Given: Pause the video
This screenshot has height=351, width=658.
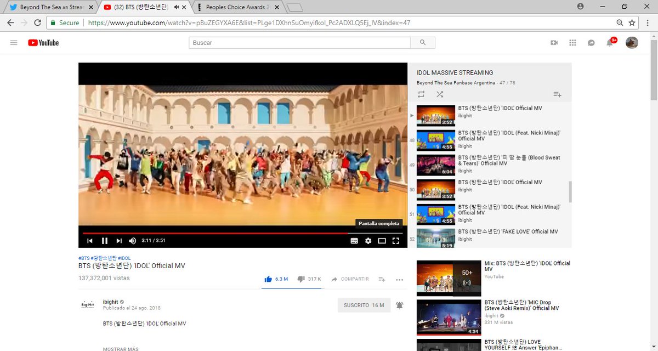Looking at the screenshot, I should (x=104, y=241).
